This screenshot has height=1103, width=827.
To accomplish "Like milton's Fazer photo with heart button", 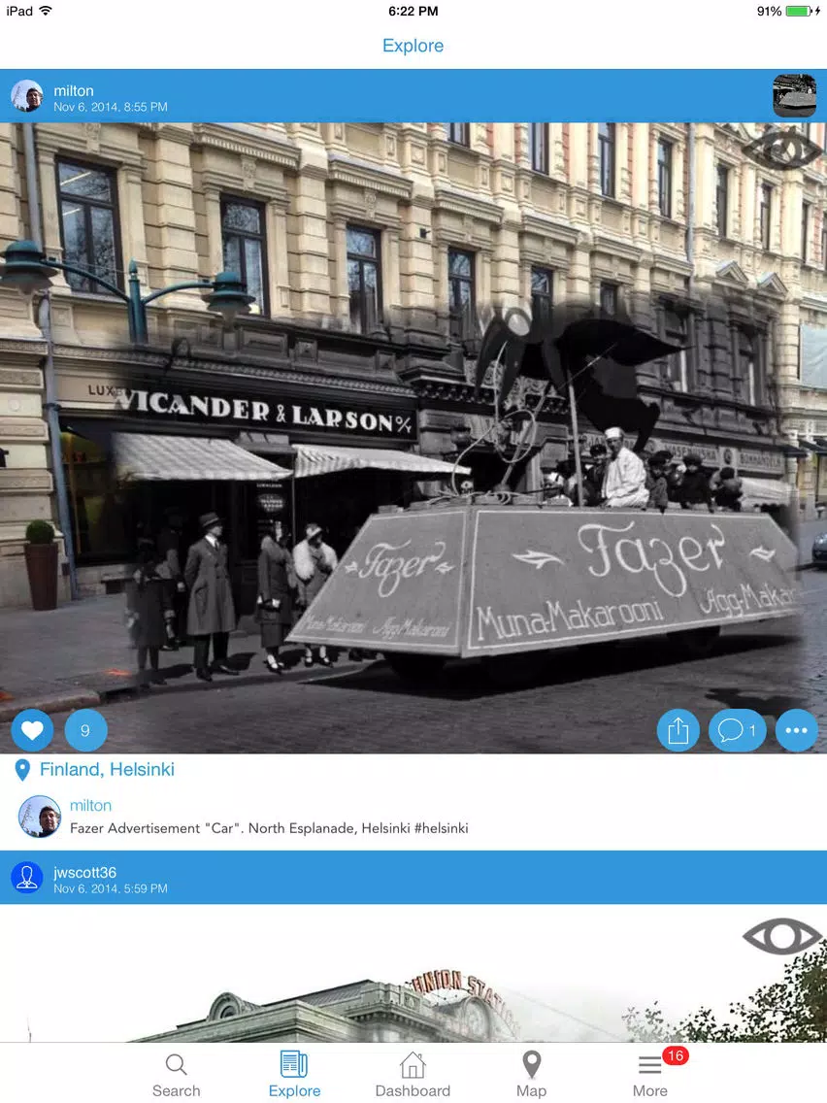I will tap(32, 730).
